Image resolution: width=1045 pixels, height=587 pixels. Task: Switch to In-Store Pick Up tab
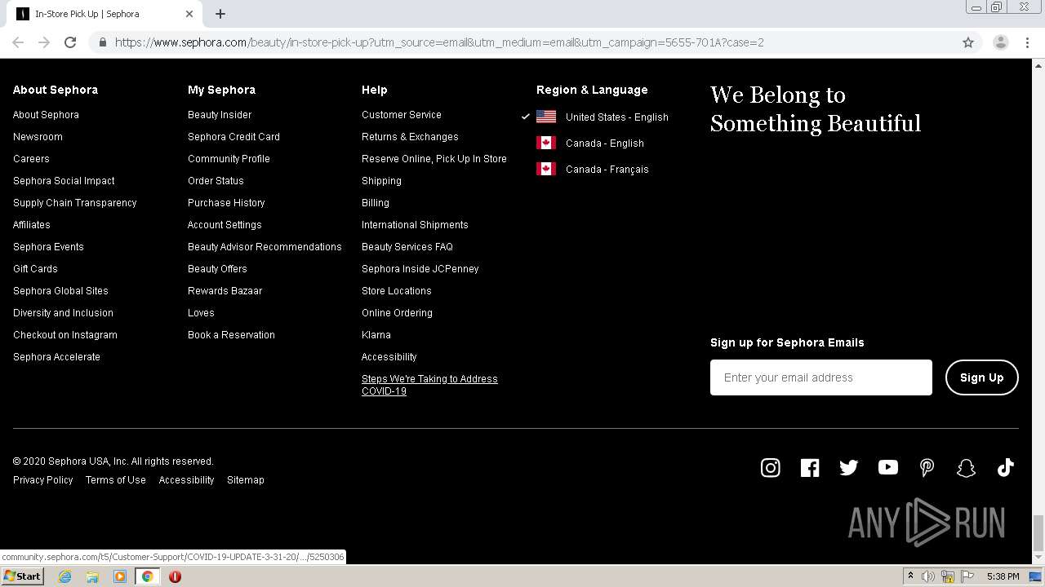click(104, 14)
